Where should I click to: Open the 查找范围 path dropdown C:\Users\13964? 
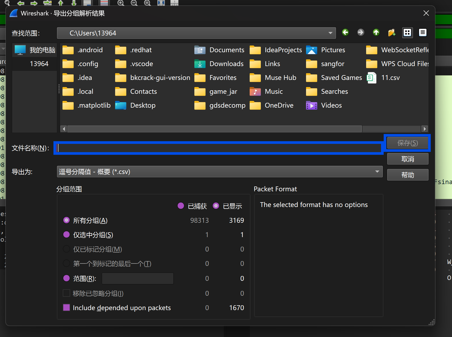[x=196, y=33]
